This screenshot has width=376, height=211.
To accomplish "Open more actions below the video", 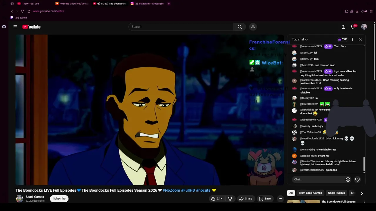I will click(280, 199).
